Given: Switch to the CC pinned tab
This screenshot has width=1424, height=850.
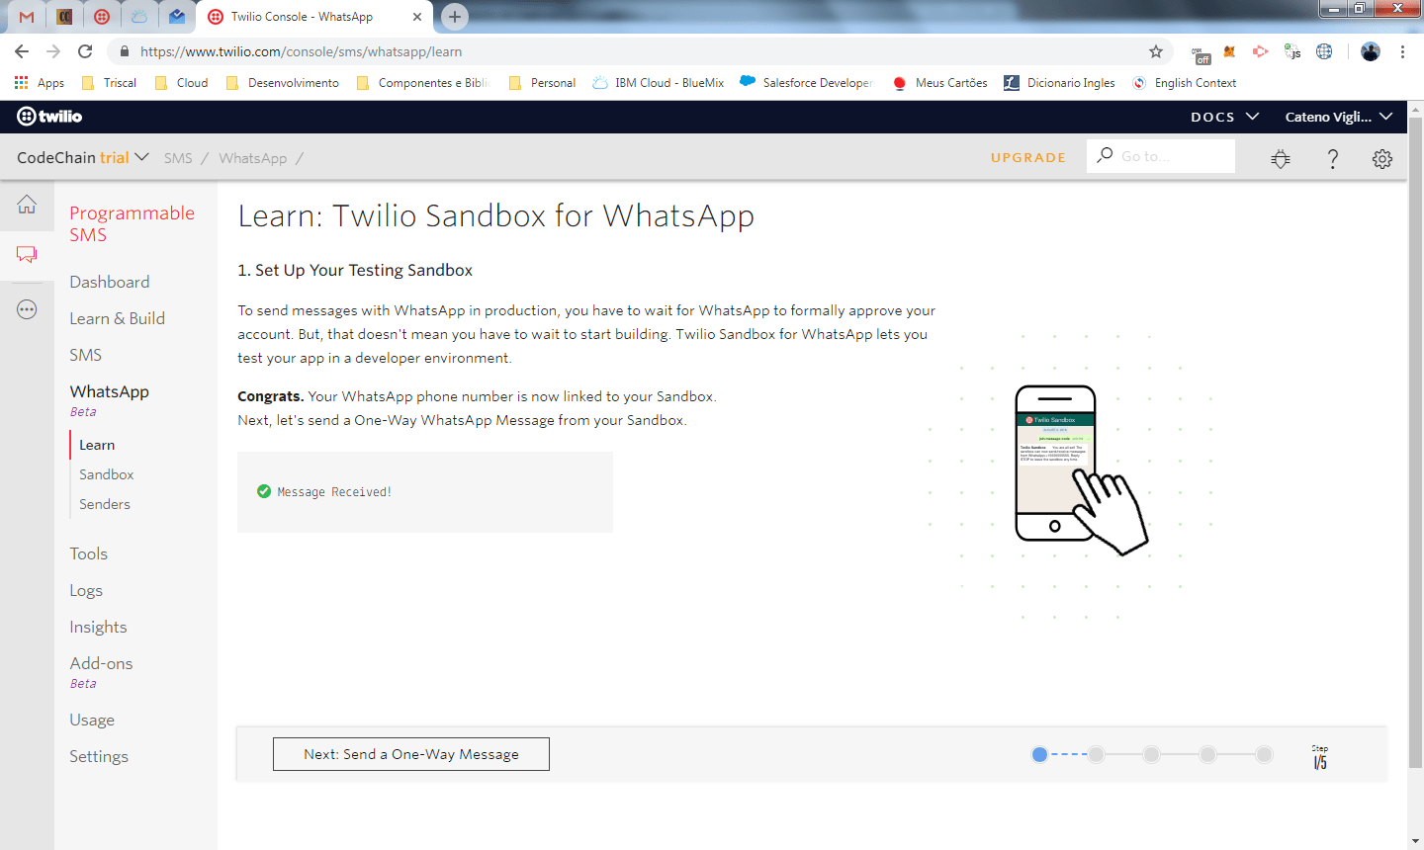Looking at the screenshot, I should [64, 17].
